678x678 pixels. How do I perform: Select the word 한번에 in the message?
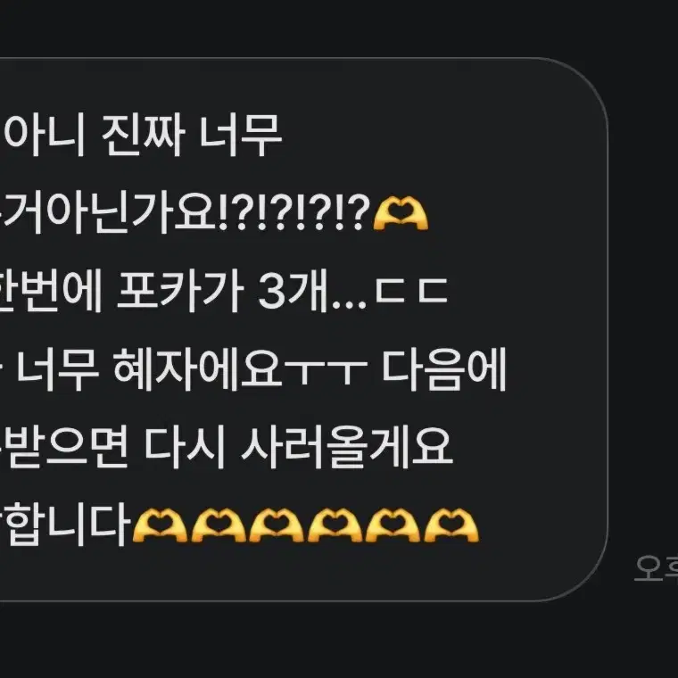click(51, 291)
